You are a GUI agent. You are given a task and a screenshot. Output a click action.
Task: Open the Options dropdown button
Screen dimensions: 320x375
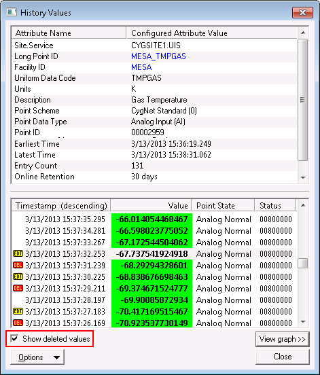[x=37, y=357]
